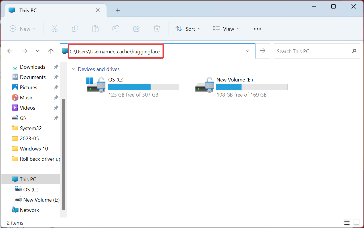This screenshot has width=364, height=228.
Task: Unpin G:\ using its pin icon
Action: tap(56, 118)
